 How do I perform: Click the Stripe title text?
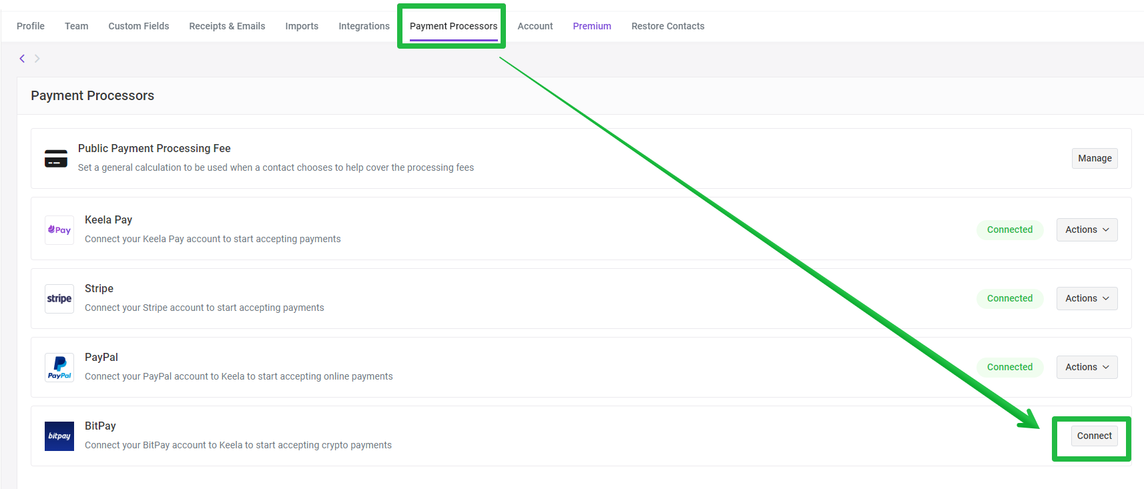(99, 288)
